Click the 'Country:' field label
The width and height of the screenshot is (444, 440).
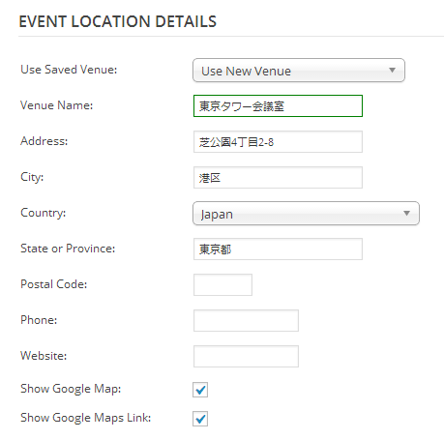[x=44, y=213]
